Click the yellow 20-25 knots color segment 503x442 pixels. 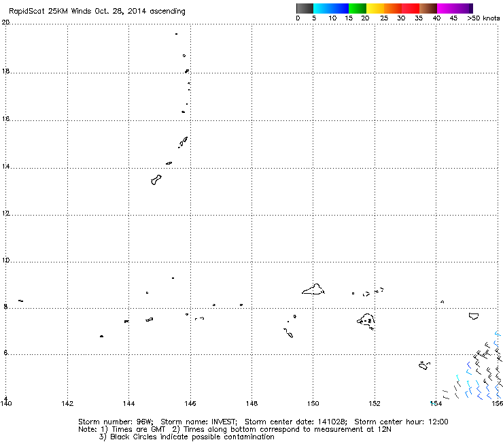click(375, 8)
